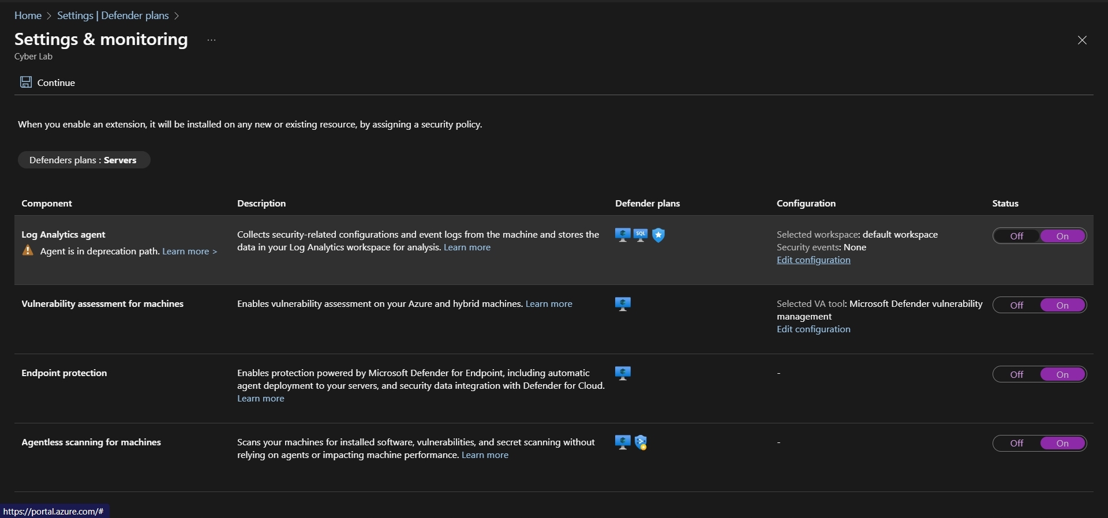
Task: Click the Settings & monitoring page title
Action: tap(101, 39)
